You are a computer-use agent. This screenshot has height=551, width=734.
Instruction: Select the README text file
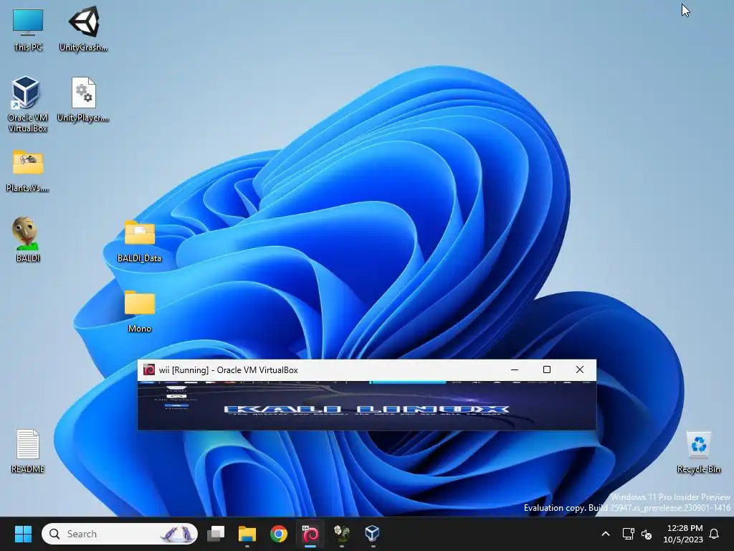pos(28,451)
